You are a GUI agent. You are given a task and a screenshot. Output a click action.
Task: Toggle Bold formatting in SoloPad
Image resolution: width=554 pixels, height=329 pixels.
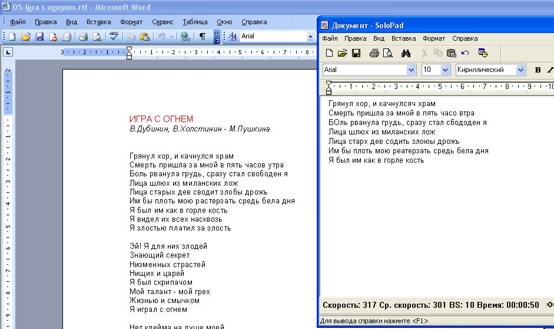tap(538, 70)
